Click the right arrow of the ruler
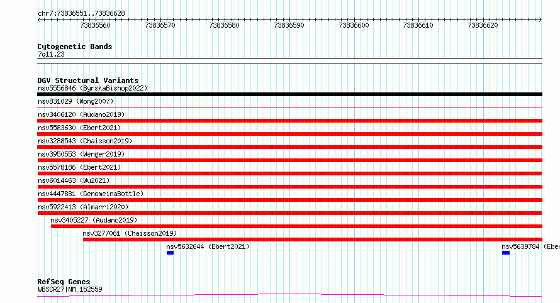The width and height of the screenshot is (560, 303). (x=540, y=20)
